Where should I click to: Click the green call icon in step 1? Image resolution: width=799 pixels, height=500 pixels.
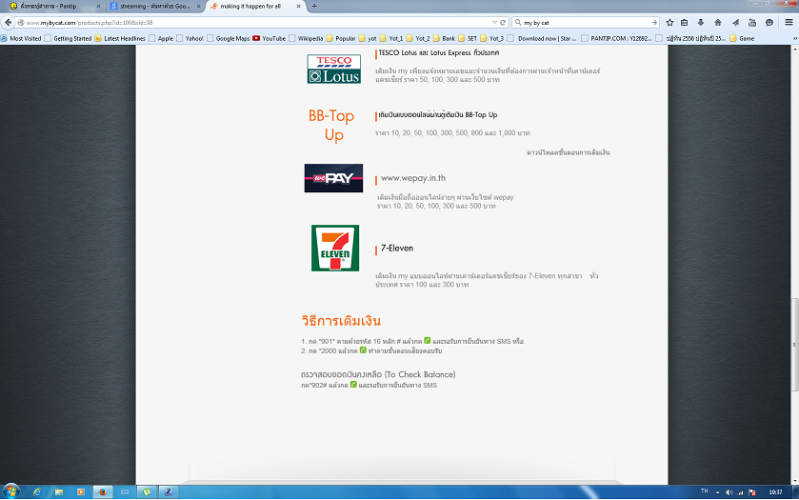427,340
